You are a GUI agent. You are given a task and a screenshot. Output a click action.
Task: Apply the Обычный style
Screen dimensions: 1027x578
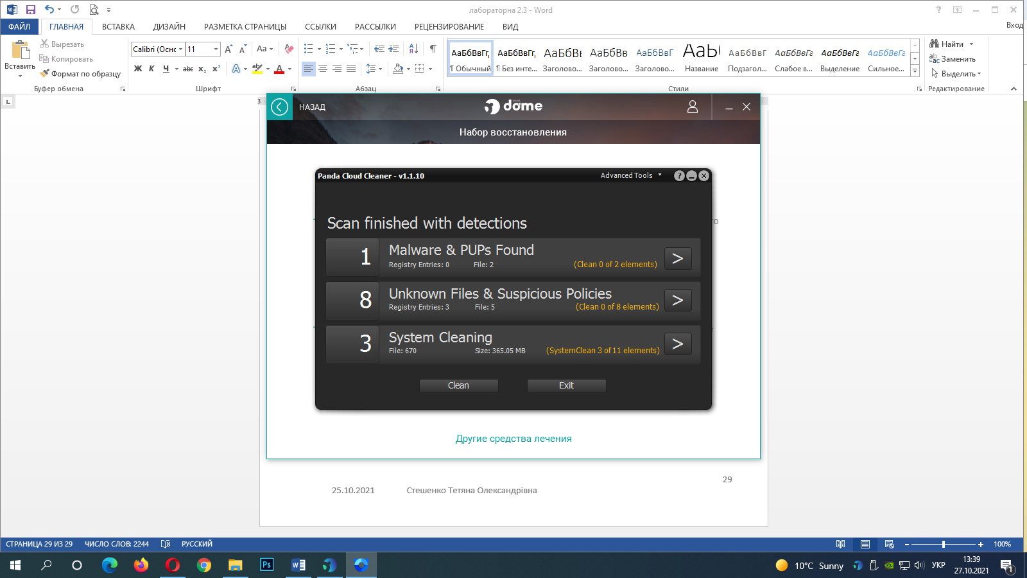pyautogui.click(x=470, y=58)
